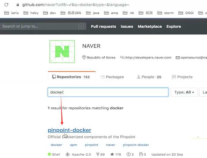Click the slash shortcut icon in search

(81, 26)
